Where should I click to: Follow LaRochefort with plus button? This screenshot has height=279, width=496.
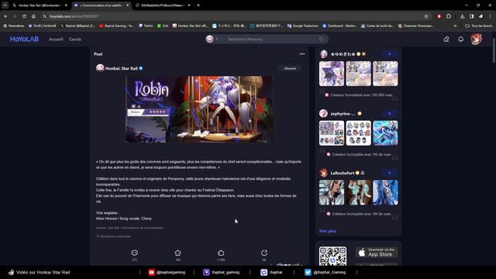389,173
